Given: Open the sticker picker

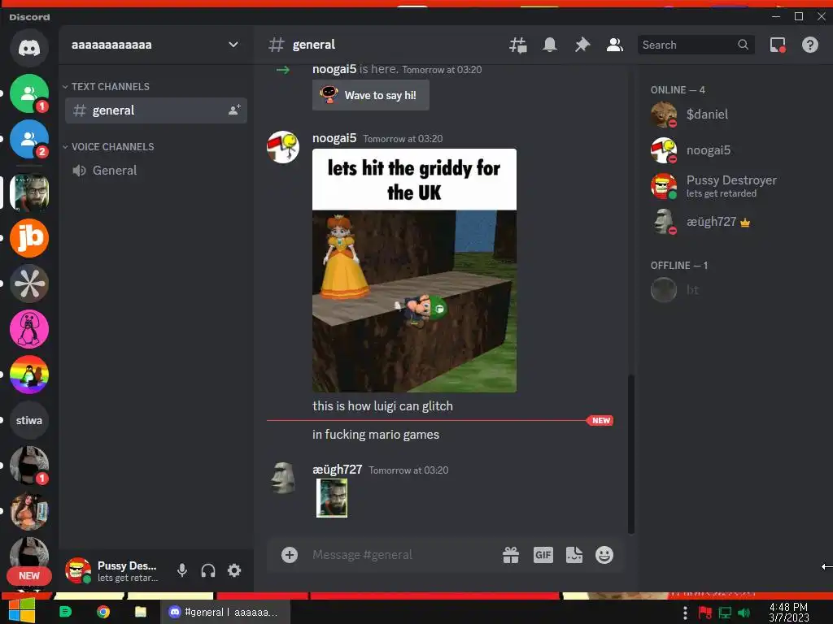Looking at the screenshot, I should (574, 555).
